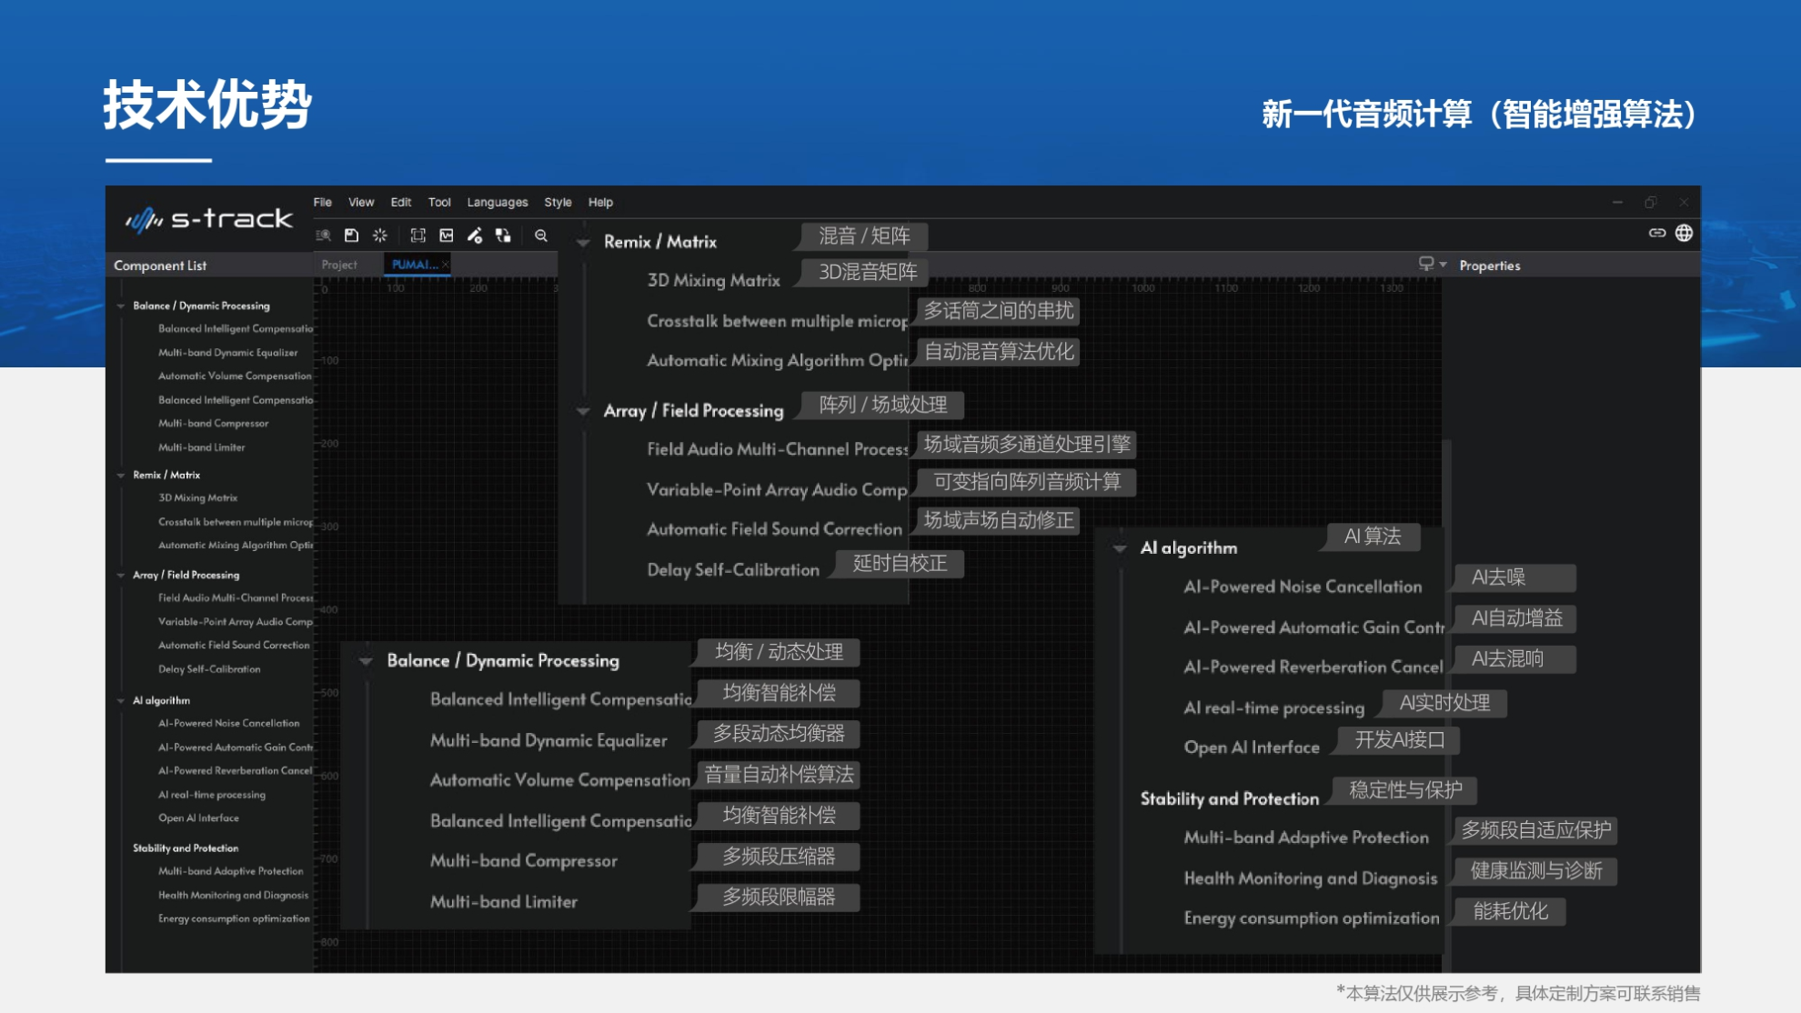Screen dimensions: 1801x1013
Task: Open the search tool in the toolbar
Action: point(322,235)
